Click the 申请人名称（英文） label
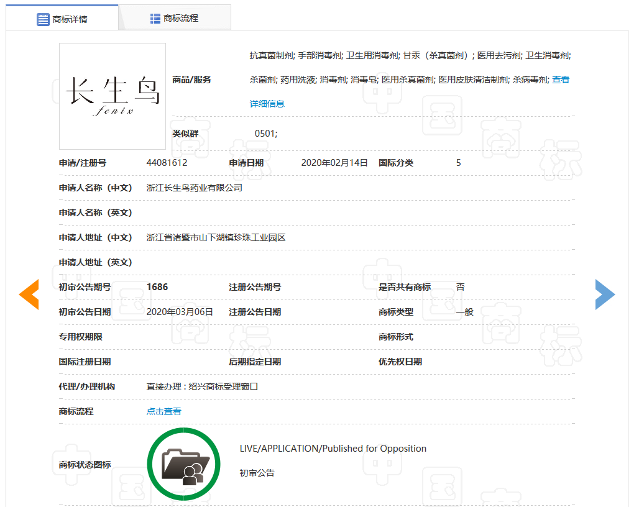The width and height of the screenshot is (639, 507). 95,212
